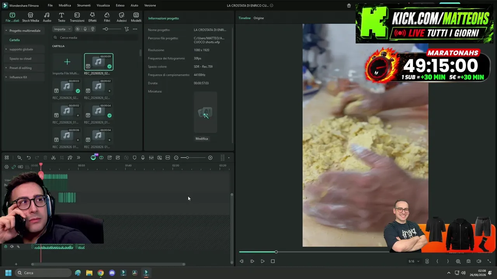Show hidden system tray icons
Image resolution: width=497 pixels, height=279 pixels.
click(449, 273)
